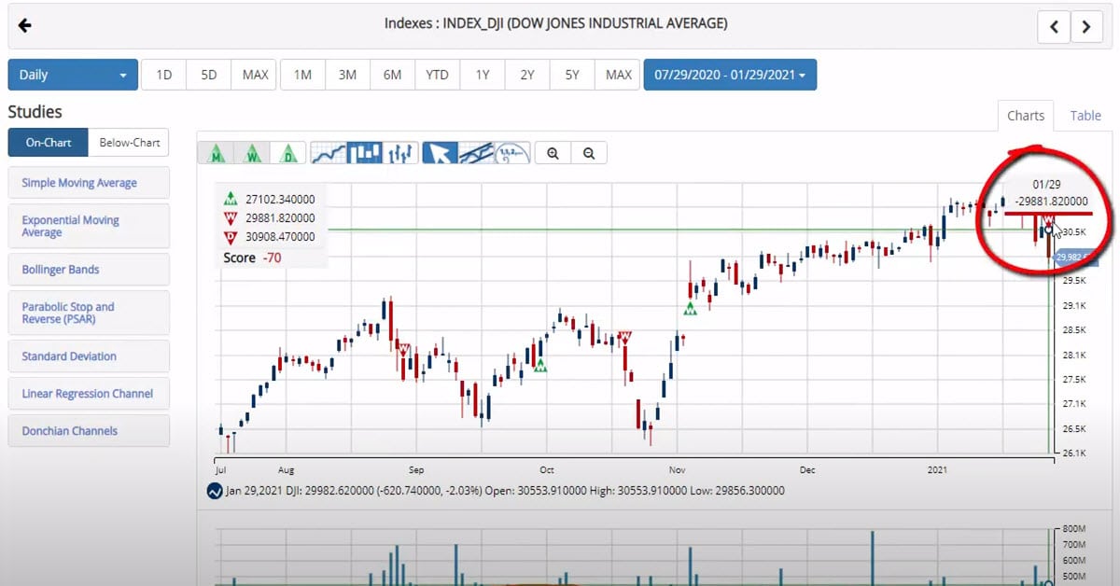Screen dimensions: 1120x586
Task: Toggle candlestick chart style
Action: (364, 153)
